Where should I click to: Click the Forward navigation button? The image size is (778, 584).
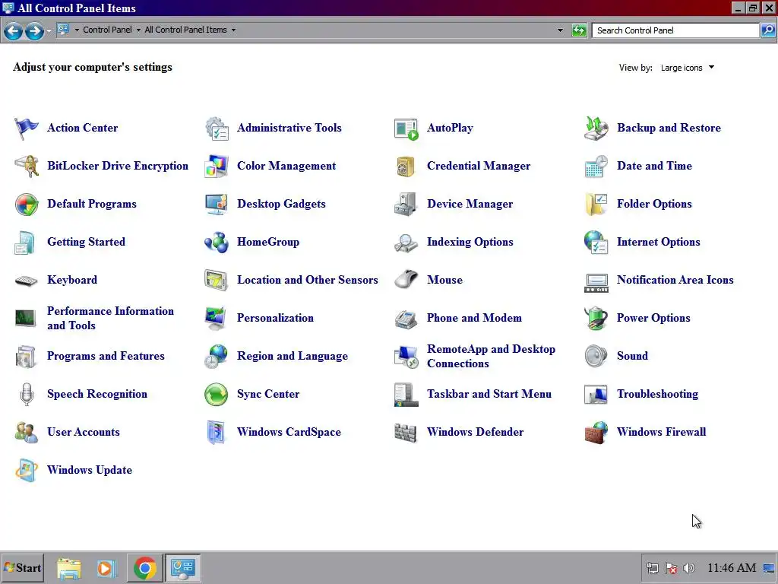pyautogui.click(x=34, y=31)
